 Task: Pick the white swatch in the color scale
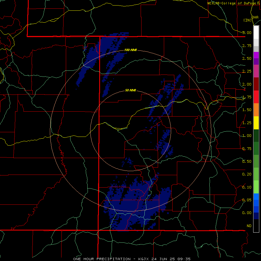click(x=256, y=32)
